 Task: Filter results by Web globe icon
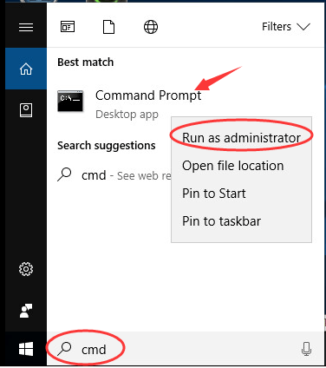[x=151, y=27]
